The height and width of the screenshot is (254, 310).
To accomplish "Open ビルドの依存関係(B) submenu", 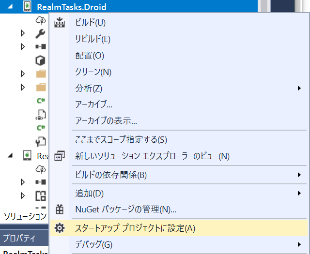I will 179,175.
